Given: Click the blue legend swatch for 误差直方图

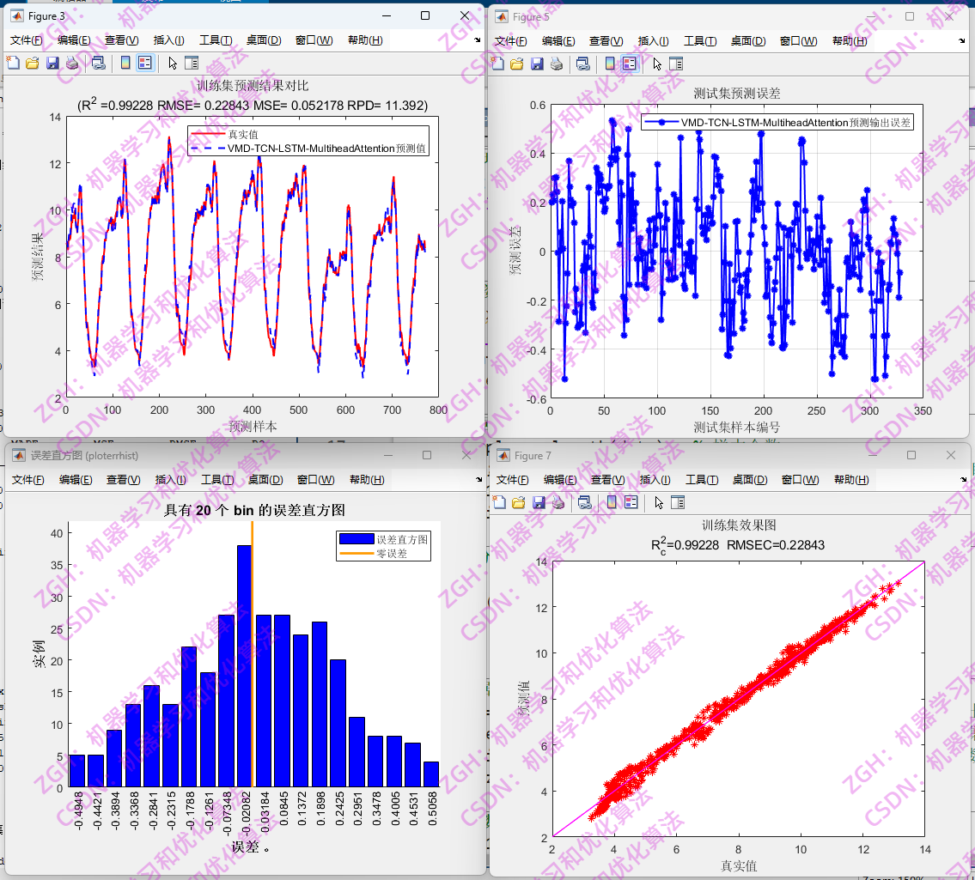Looking at the screenshot, I should tap(356, 539).
